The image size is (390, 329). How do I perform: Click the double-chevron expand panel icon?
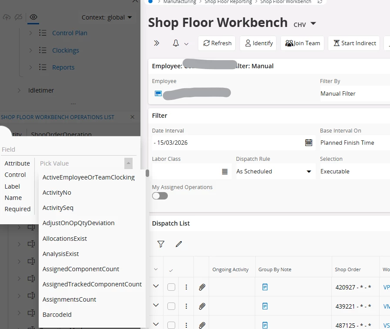(157, 43)
